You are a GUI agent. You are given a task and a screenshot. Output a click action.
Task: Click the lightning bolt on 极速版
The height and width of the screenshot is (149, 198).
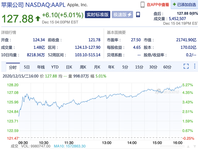point(129,14)
